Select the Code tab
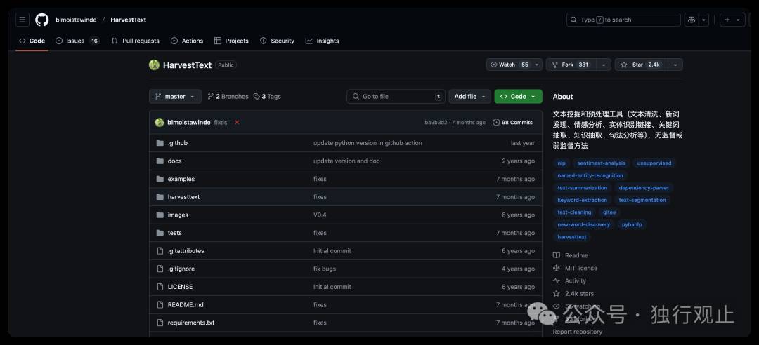Viewport: 759px width, 345px height. point(32,41)
